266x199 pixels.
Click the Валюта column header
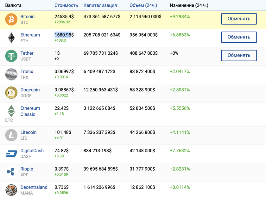(x=13, y=5)
